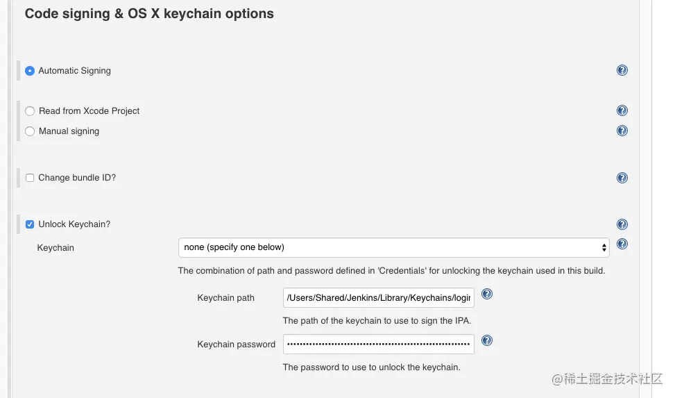This screenshot has width=675, height=398.
Task: Select Read from Xcode Project option
Action: tap(30, 111)
